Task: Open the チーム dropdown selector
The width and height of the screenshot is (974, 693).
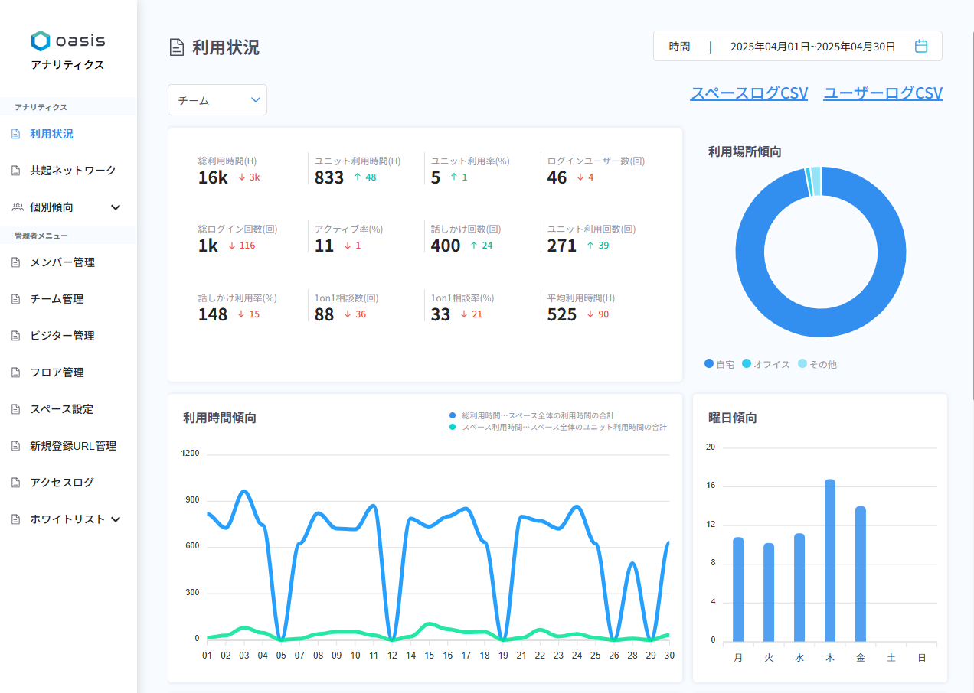Action: point(217,100)
